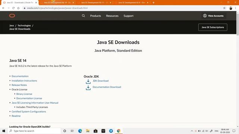Click the JDK Download arrow icon
Image resolution: width=239 pixels, height=134 pixels.
pyautogui.click(x=88, y=82)
